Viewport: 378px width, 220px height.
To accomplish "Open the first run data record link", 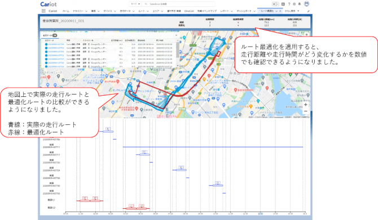I will [56, 44].
